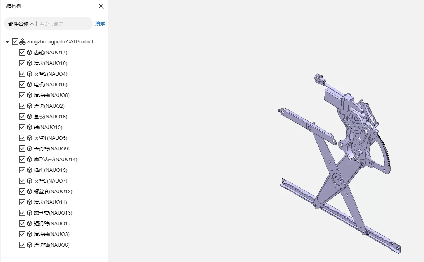Click the cube icon beside 螺丝套(NAUO12)
424x262 pixels.
(30, 191)
